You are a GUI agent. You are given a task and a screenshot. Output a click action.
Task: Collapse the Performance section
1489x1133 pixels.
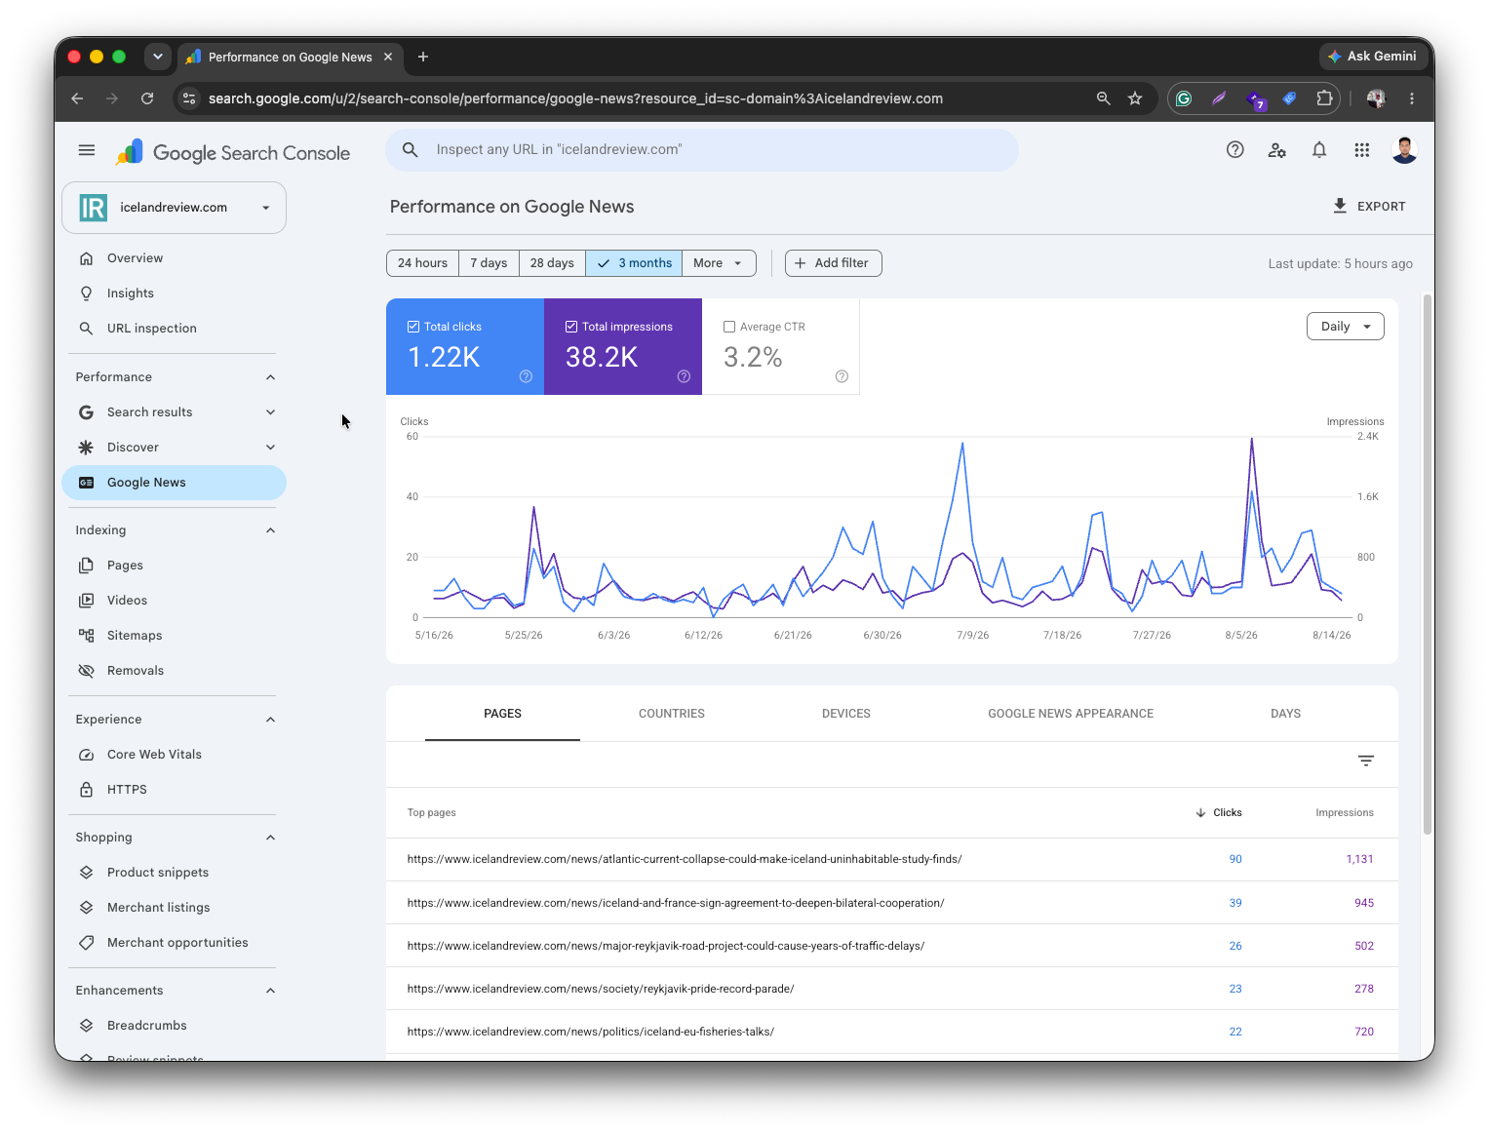pos(270,377)
